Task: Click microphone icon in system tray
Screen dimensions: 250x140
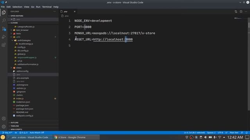Action: tap(215, 137)
